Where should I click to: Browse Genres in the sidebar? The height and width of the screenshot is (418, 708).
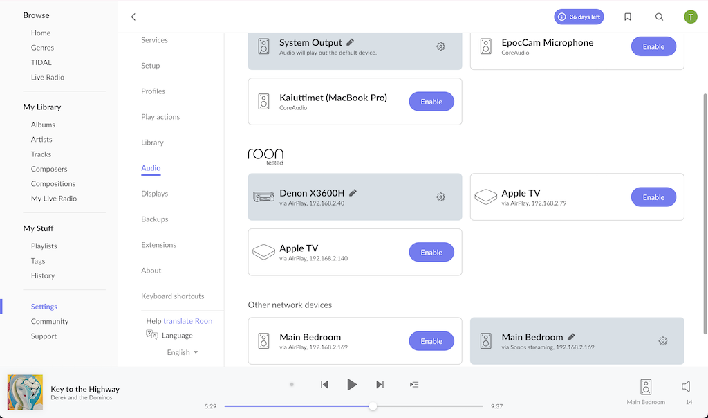pos(42,48)
